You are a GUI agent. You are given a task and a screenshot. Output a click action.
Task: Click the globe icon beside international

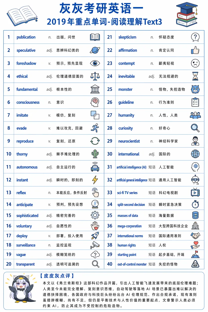pos(195,154)
